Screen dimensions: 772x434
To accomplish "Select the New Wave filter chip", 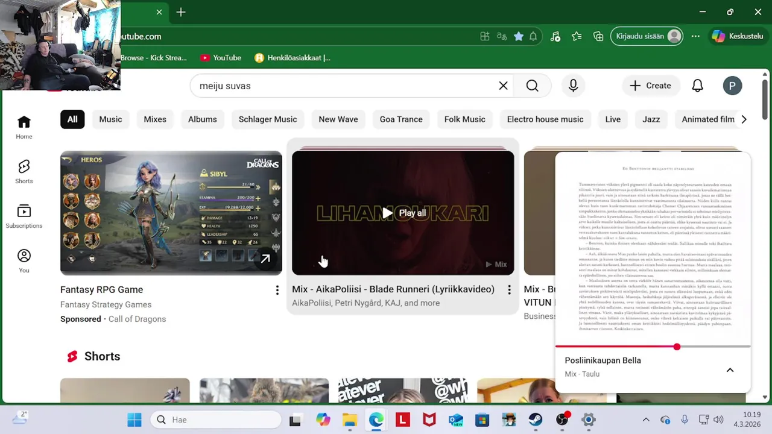I will (x=338, y=119).
